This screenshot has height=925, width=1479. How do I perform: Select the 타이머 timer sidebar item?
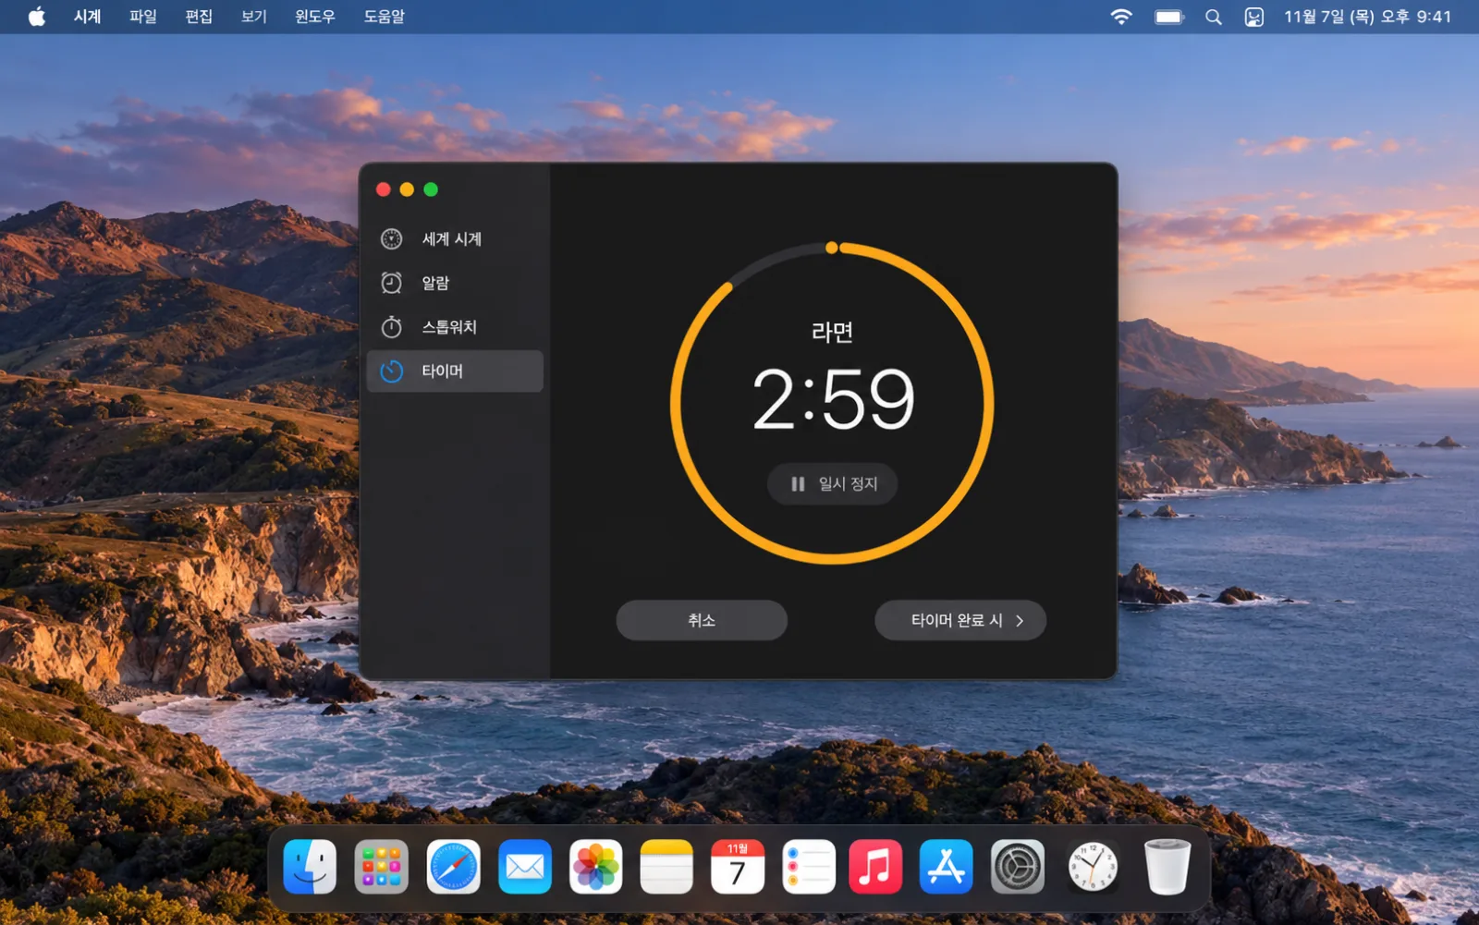coord(455,371)
